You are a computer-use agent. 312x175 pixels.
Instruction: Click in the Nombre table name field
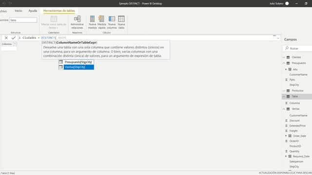click(23, 20)
